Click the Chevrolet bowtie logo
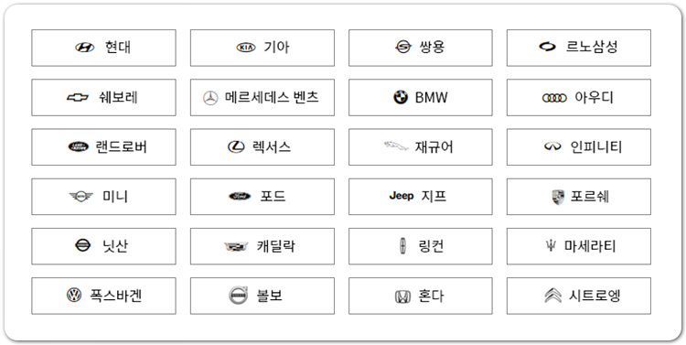This screenshot has height=345, width=686. click(78, 97)
